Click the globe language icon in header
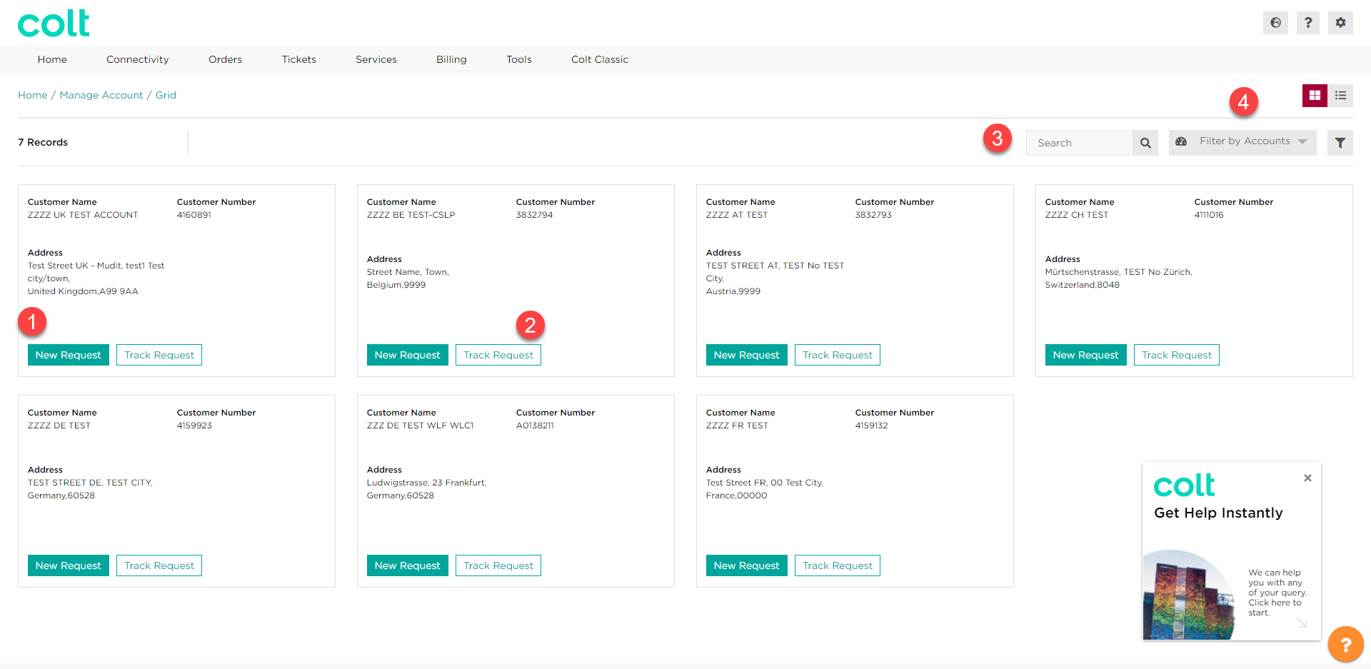This screenshot has height=669, width=1371. [1275, 23]
